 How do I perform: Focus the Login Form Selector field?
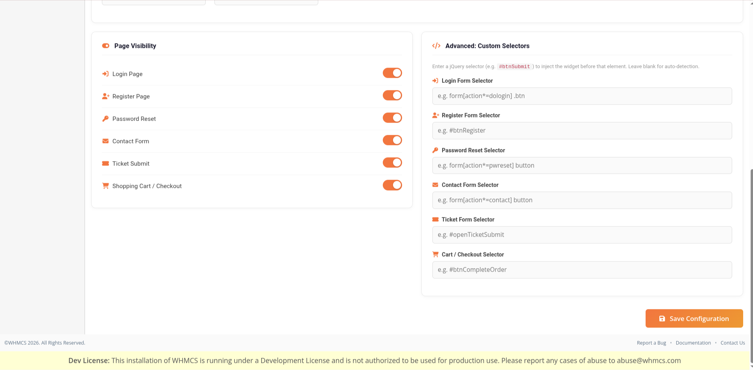(x=581, y=96)
